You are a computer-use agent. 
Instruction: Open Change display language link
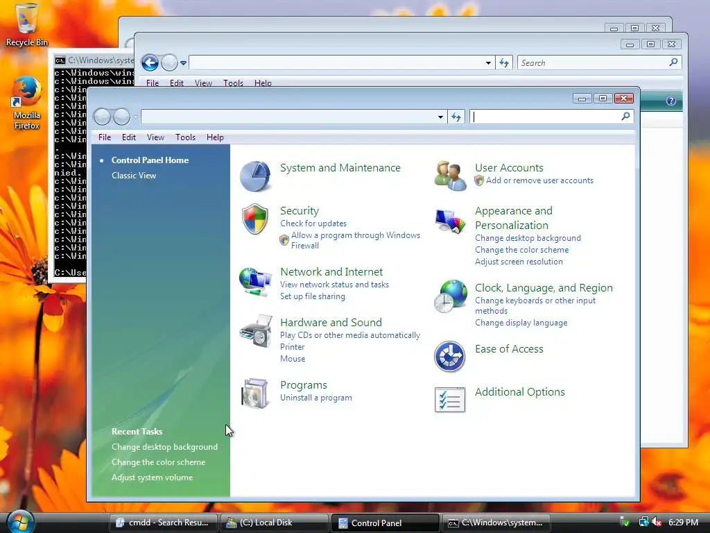[x=521, y=323]
